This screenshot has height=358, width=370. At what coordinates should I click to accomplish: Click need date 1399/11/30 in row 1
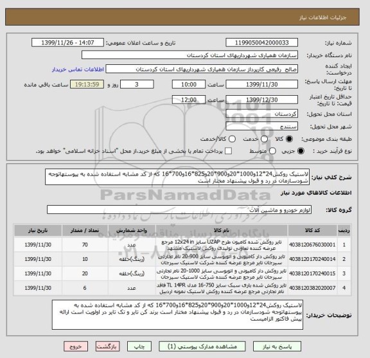38,245
